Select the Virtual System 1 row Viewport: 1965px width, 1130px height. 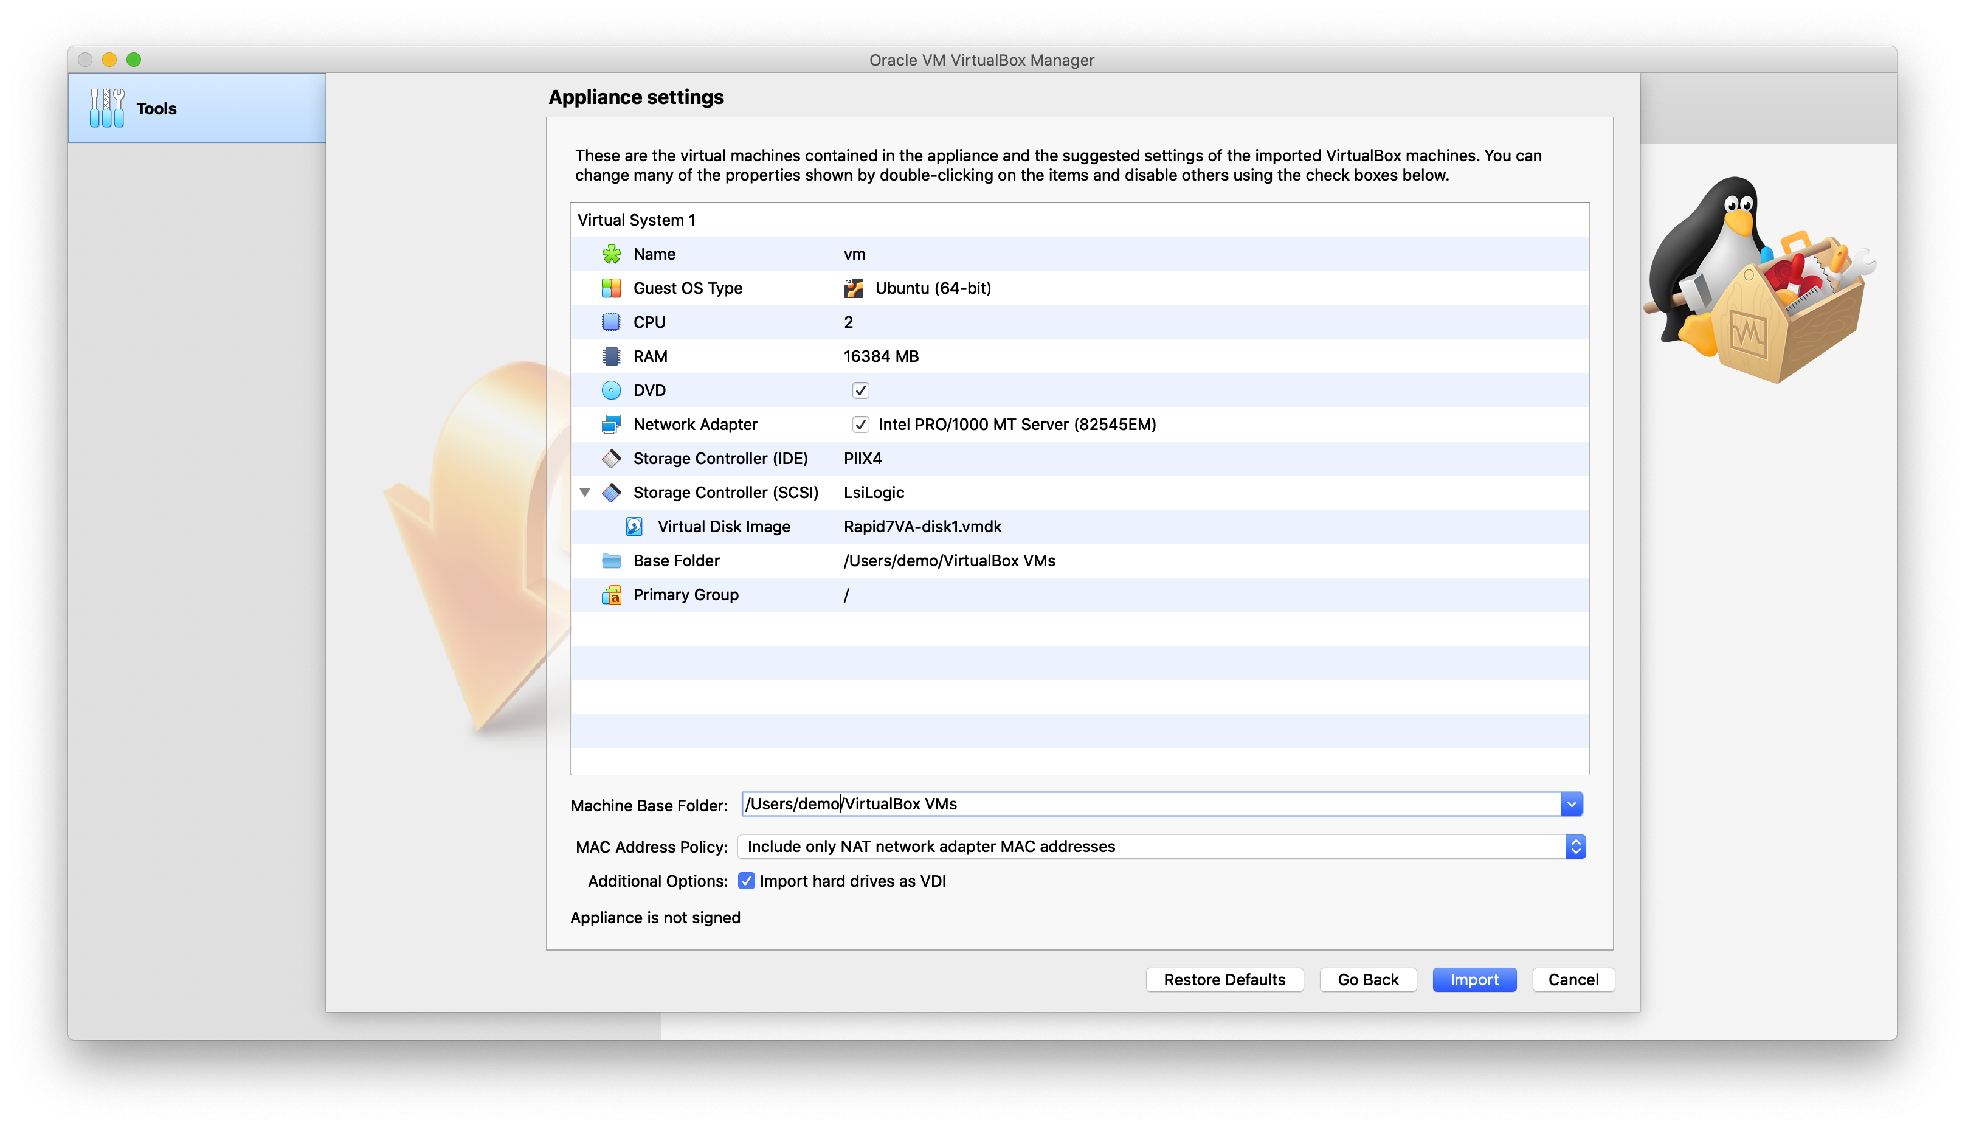(x=1079, y=220)
